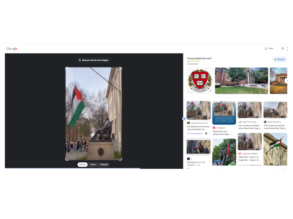
Task: Open the Organiser Weekly result
Action: [249, 142]
